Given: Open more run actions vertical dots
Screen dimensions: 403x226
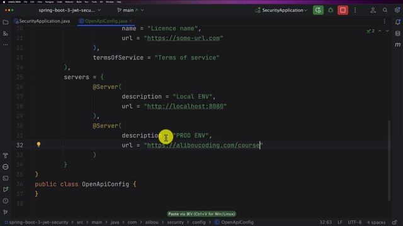Looking at the screenshot, I should click(355, 10).
